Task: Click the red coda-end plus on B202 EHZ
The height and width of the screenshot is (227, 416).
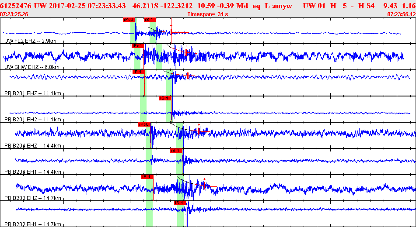Action: click(204, 179)
